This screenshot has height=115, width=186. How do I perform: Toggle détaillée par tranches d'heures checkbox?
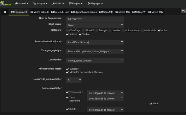67,72
